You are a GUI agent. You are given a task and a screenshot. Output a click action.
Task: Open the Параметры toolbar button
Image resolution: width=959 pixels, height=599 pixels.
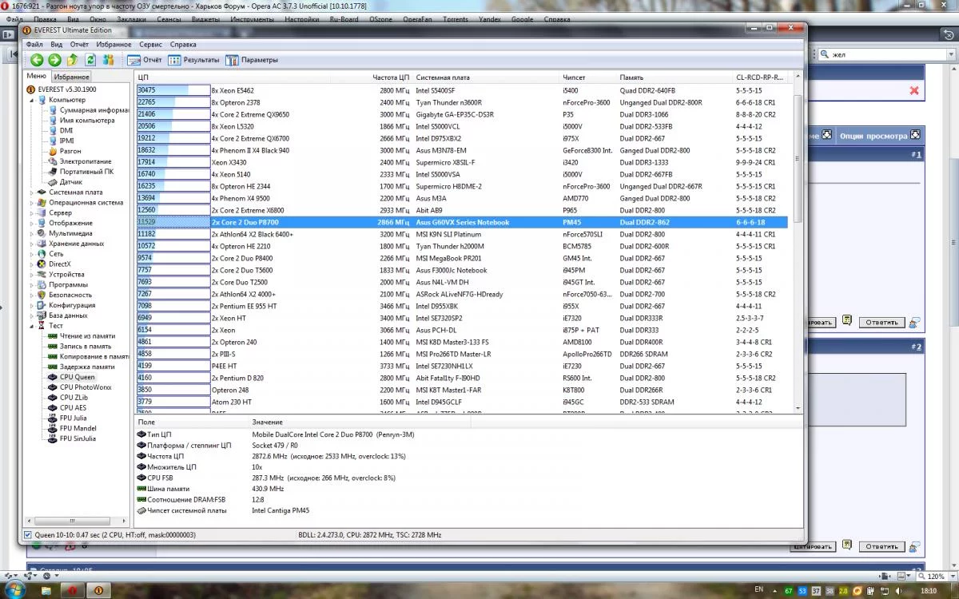click(252, 60)
